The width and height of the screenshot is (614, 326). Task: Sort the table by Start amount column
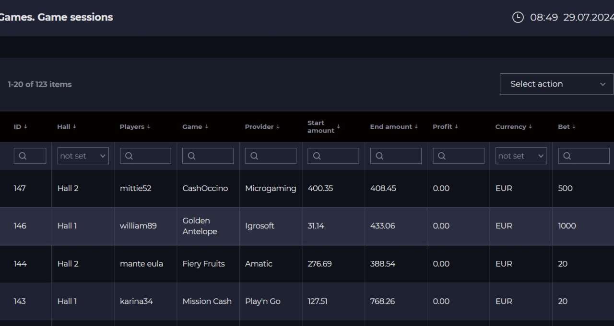click(324, 127)
